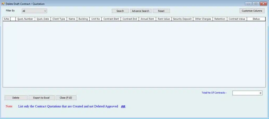Click the Total No Of Contracts field
269x119 pixels.
click(247, 93)
